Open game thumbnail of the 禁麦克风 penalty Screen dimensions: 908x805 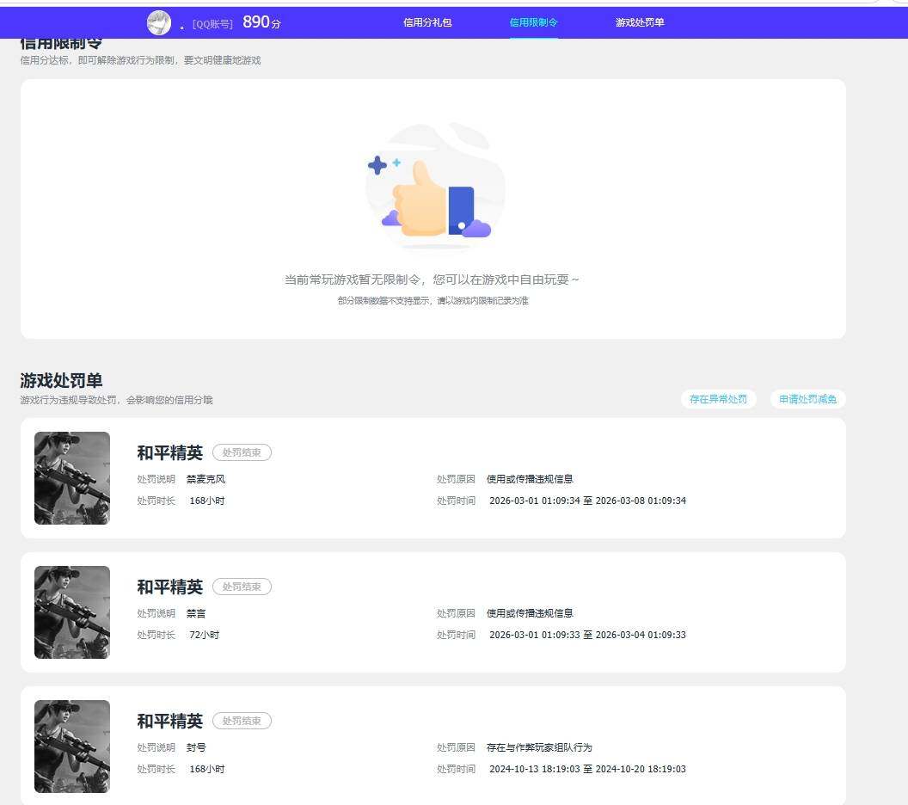pos(72,478)
